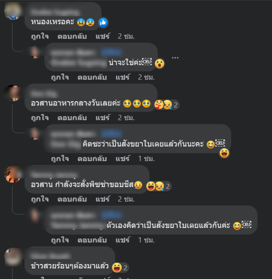Click the blue thumbs-up reaction on the first comment
This screenshot has height=279, width=272.
tap(103, 22)
